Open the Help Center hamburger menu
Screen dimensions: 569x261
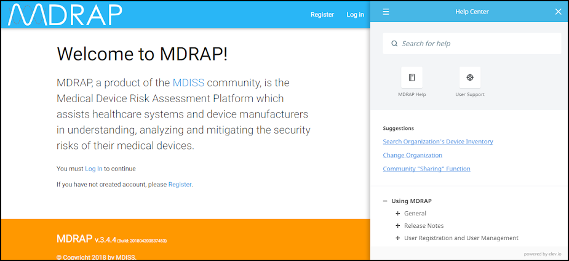point(386,12)
